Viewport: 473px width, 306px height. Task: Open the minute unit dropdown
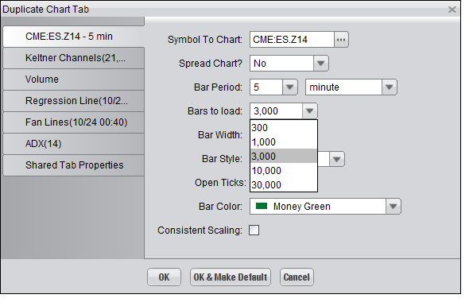tap(390, 87)
